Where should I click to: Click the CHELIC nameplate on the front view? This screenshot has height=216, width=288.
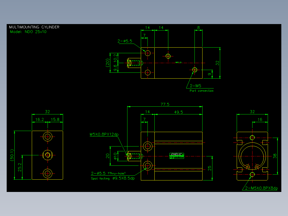[x=177, y=156]
